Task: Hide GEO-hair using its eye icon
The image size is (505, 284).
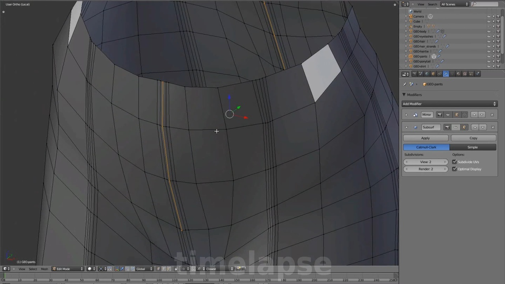Action: tap(489, 41)
